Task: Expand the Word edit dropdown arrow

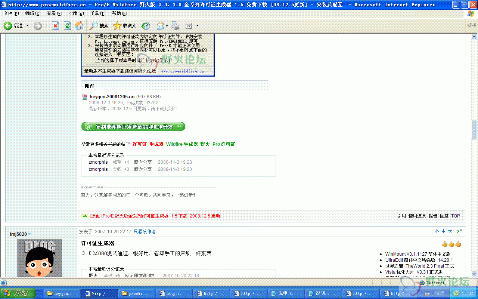Action: [x=197, y=25]
